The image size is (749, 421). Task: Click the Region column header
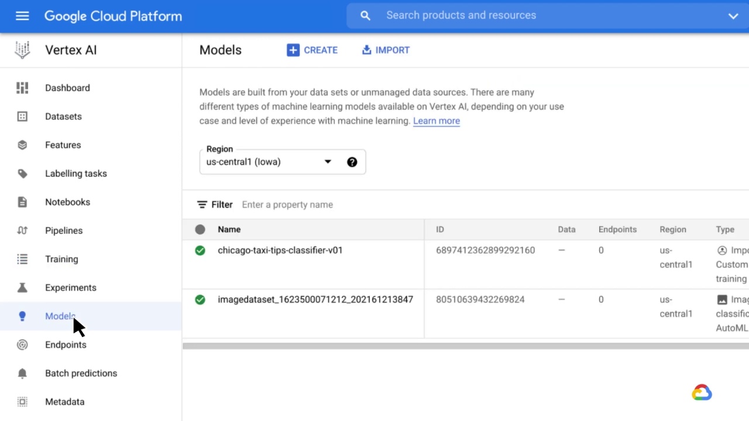pos(673,230)
